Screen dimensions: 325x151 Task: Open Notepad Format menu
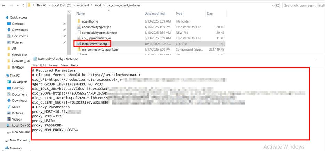(54, 65)
